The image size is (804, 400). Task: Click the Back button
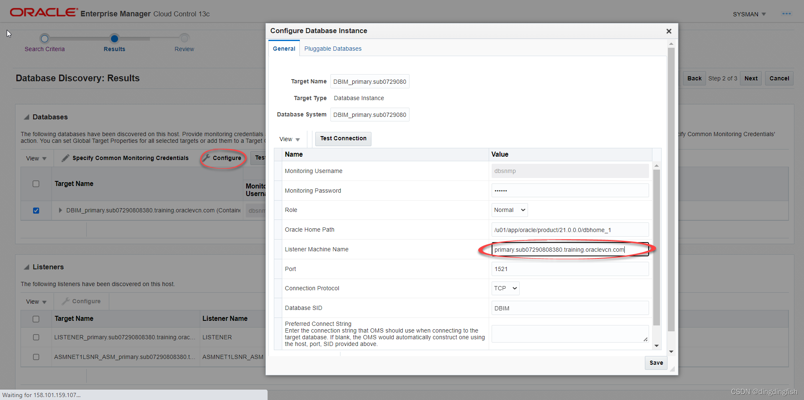click(x=694, y=78)
